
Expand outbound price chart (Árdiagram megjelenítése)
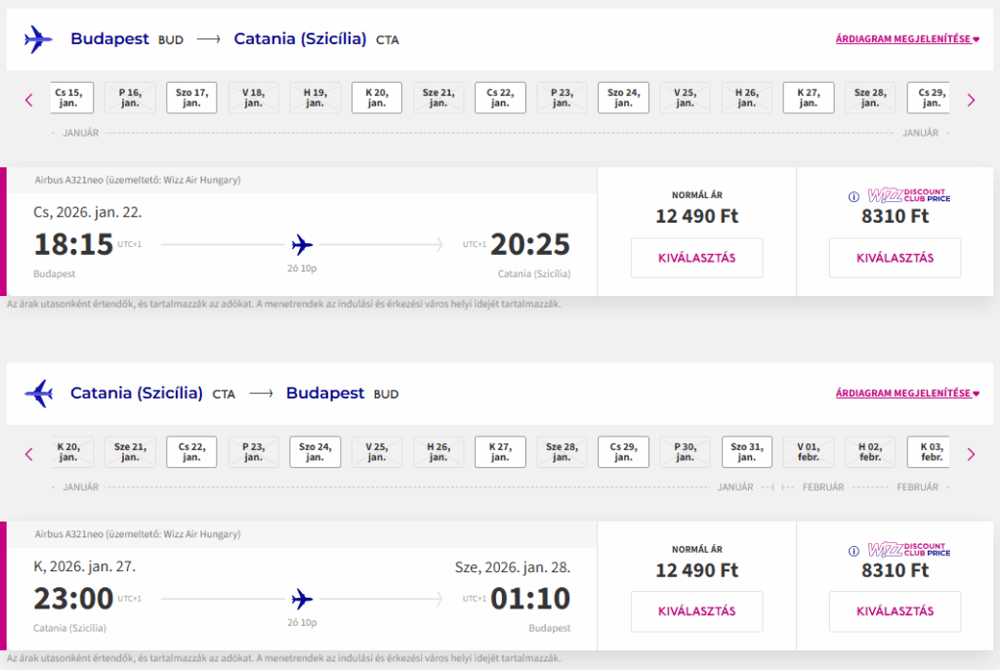coord(907,39)
